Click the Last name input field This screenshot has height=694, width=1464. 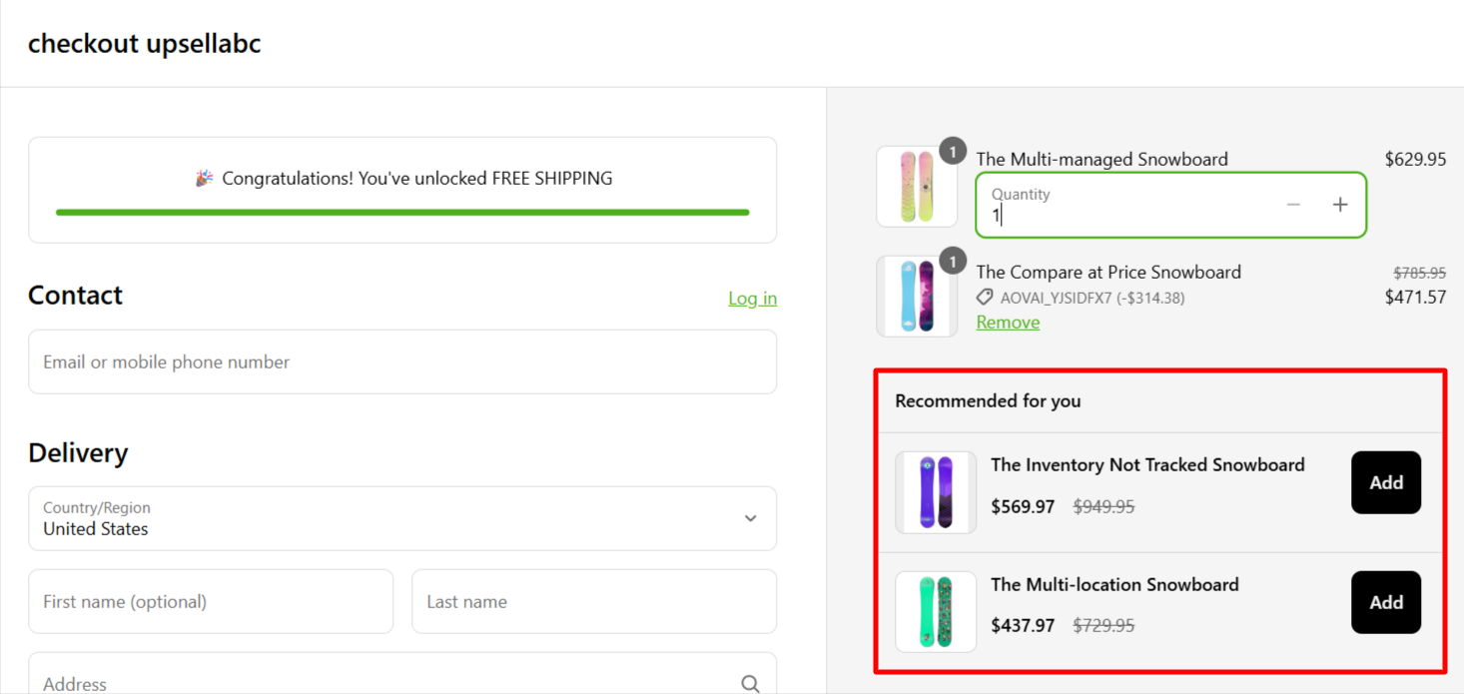594,602
